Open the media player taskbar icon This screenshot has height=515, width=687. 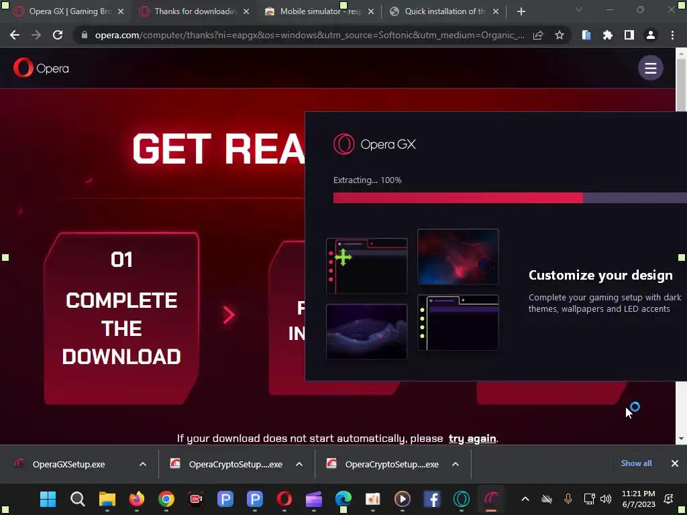click(403, 499)
